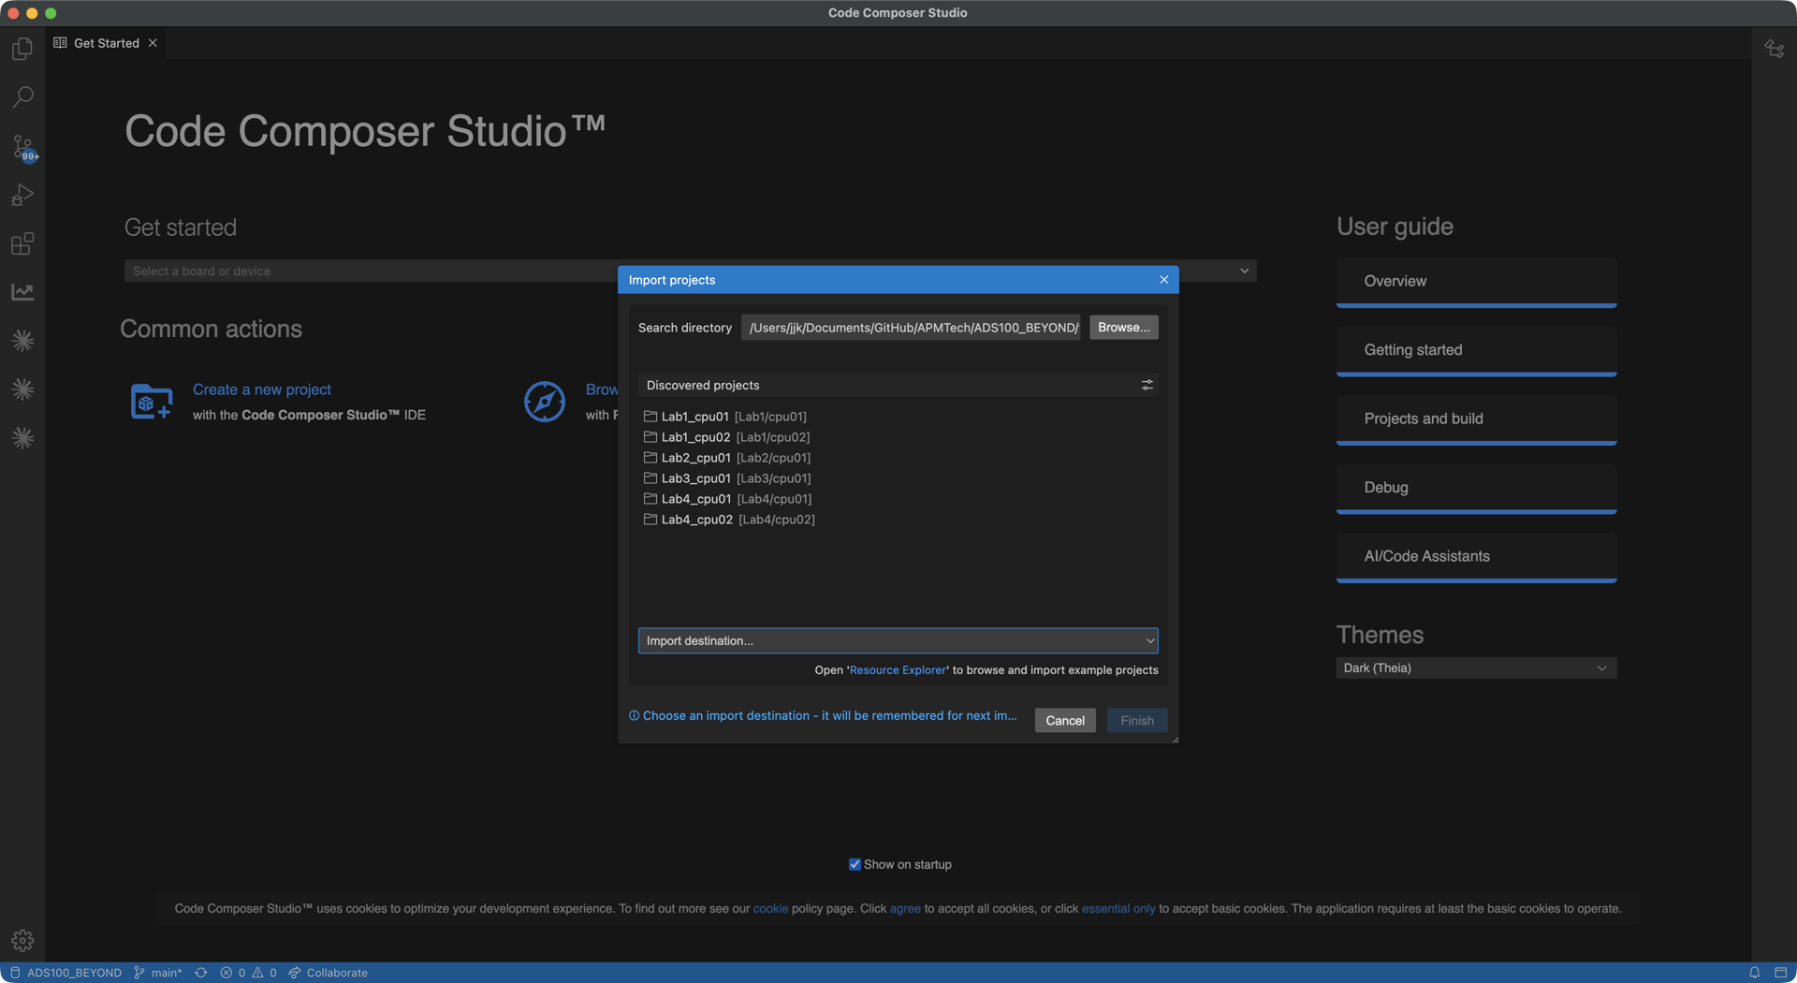
Task: Select the Lab1_cpu02 project
Action: [898, 437]
